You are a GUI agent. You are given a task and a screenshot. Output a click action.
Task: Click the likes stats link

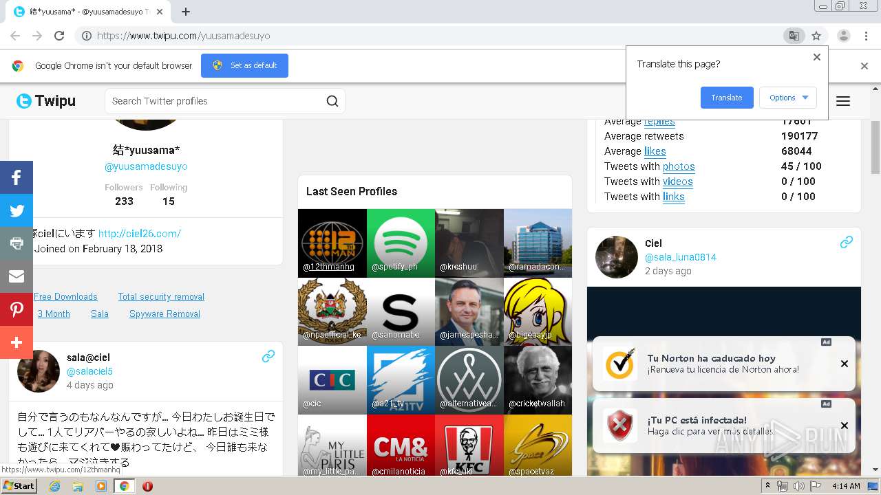(x=655, y=151)
